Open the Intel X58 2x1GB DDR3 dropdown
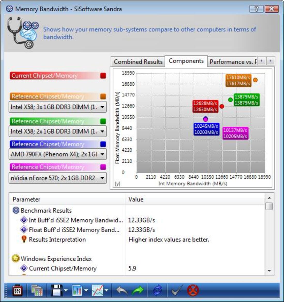The image size is (284, 302). tap(57, 131)
